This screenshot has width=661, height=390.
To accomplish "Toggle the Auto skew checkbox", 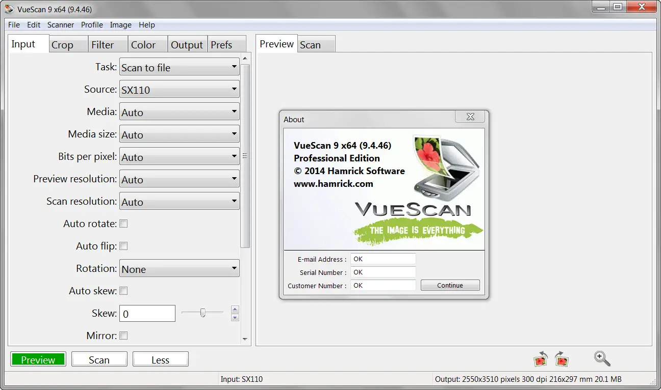I will tap(123, 291).
